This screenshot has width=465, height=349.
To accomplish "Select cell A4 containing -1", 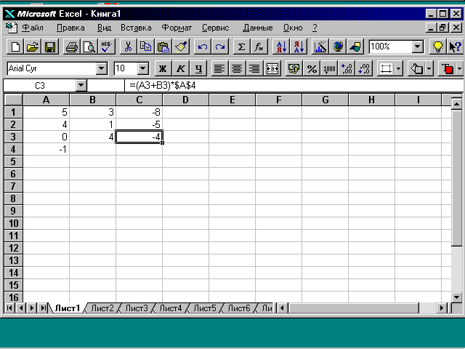I will pos(46,149).
